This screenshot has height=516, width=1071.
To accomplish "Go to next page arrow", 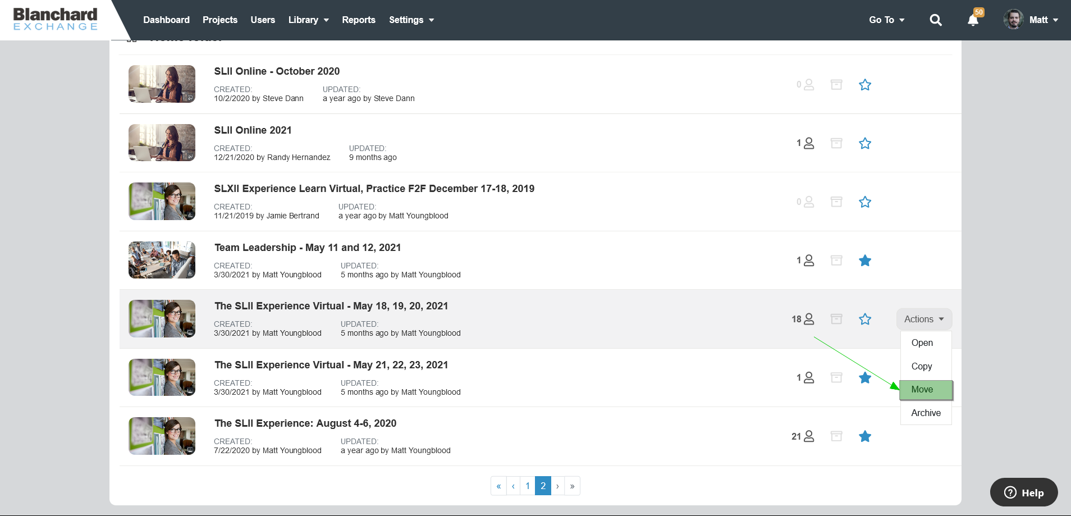I will pos(557,486).
